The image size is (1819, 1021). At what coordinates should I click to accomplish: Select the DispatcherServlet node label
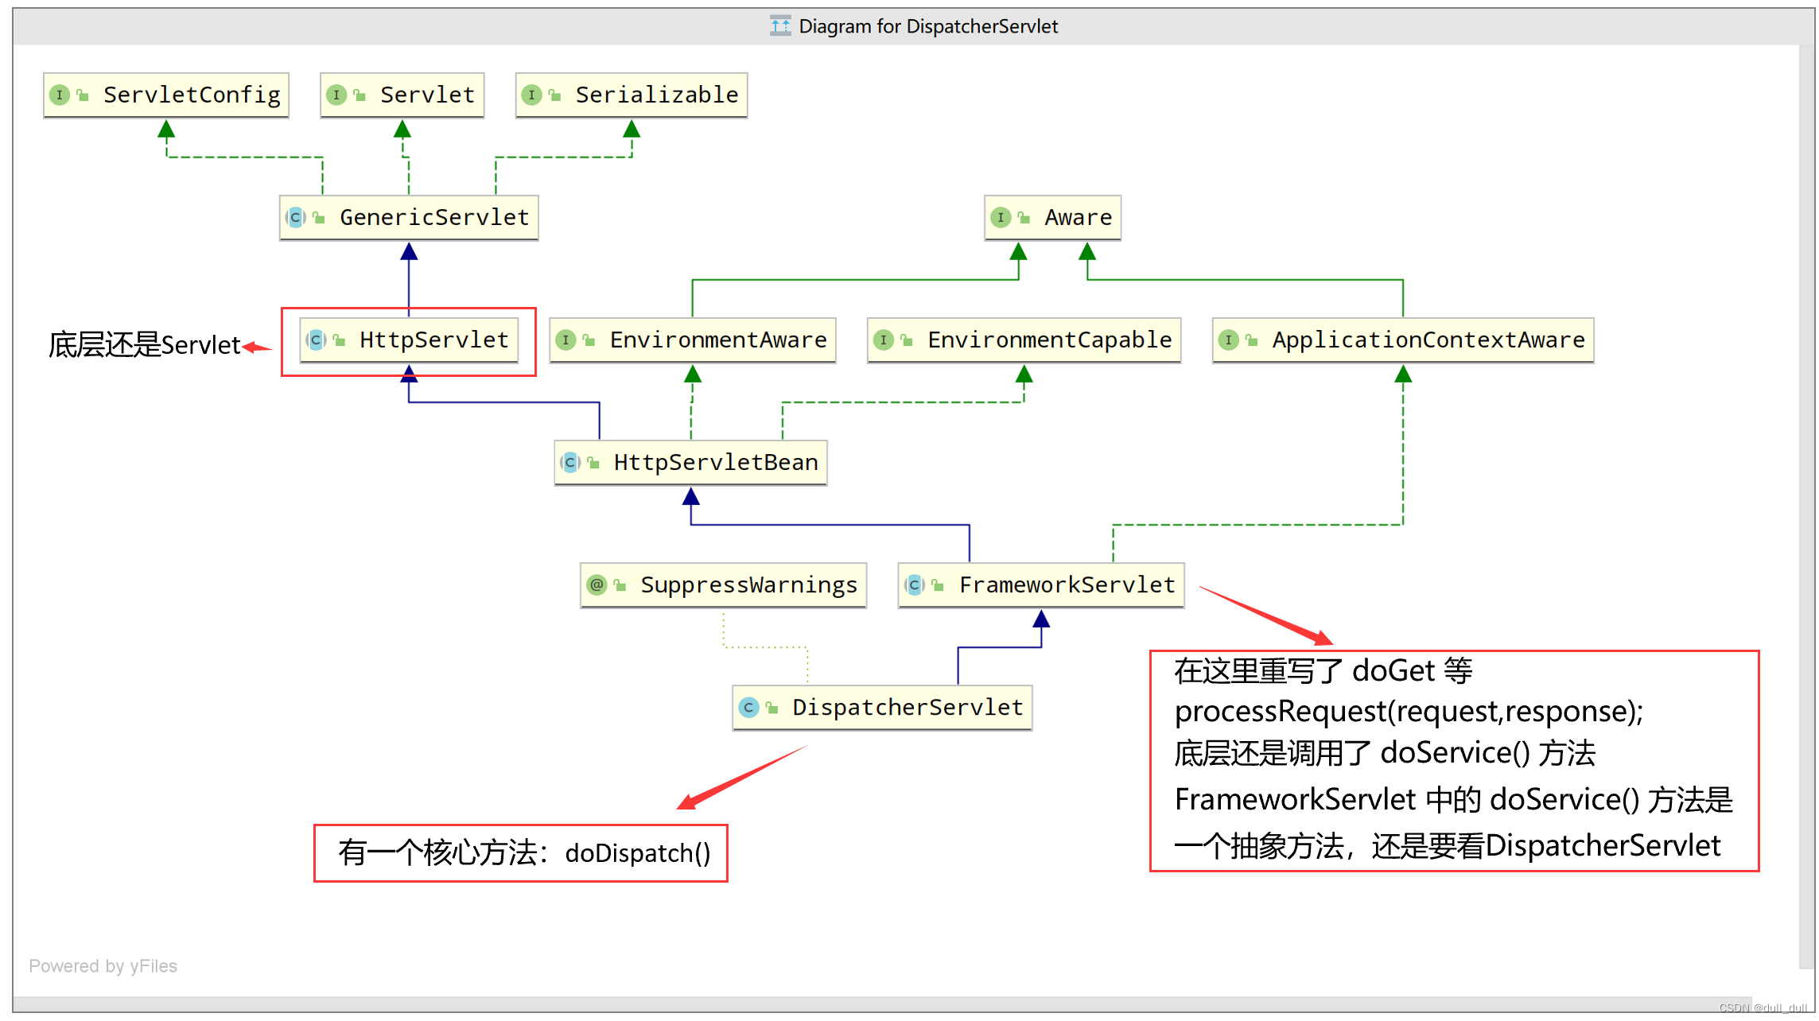point(908,708)
